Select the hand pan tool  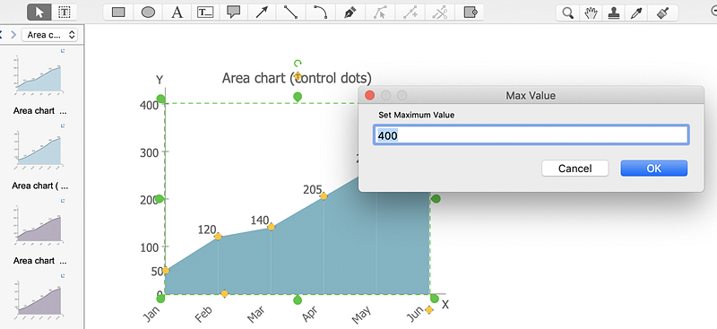592,13
